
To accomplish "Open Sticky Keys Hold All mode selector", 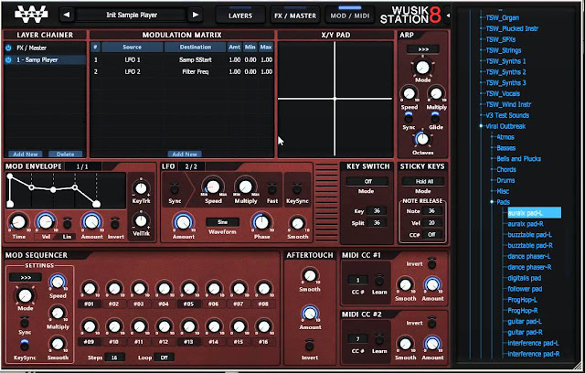I will (424, 181).
